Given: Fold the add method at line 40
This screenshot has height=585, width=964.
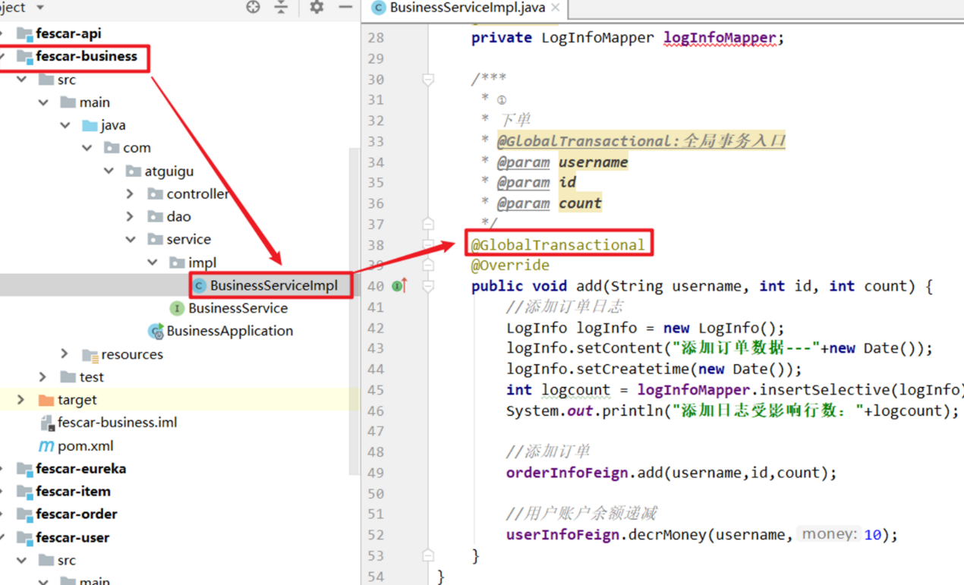Looking at the screenshot, I should (428, 286).
